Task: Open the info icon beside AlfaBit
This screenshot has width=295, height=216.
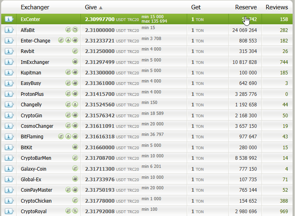Action: click(x=8, y=30)
